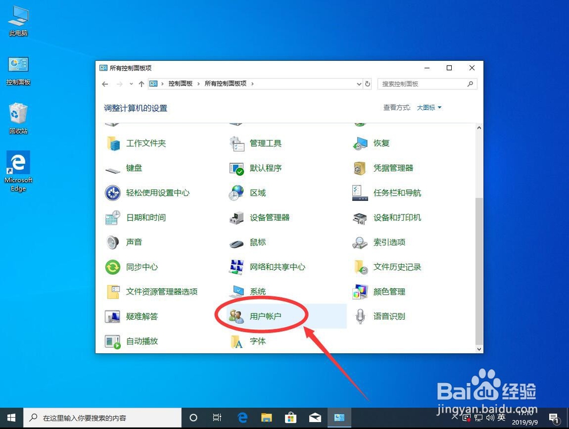This screenshot has width=569, height=429.
Task: Click the volume icon in tray
Action: click(490, 418)
